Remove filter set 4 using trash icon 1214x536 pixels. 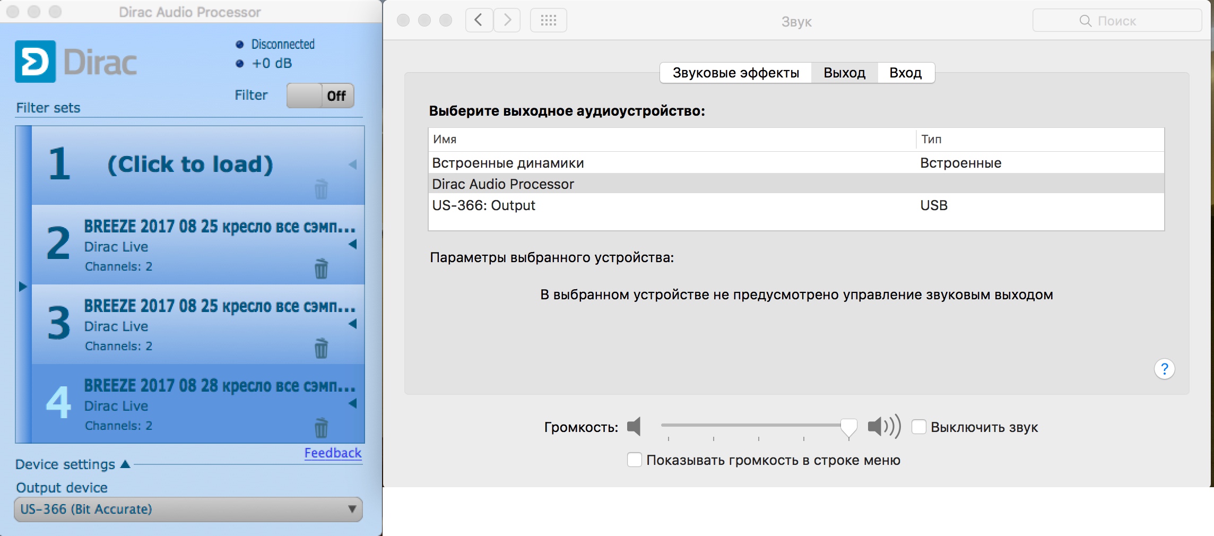click(x=321, y=428)
